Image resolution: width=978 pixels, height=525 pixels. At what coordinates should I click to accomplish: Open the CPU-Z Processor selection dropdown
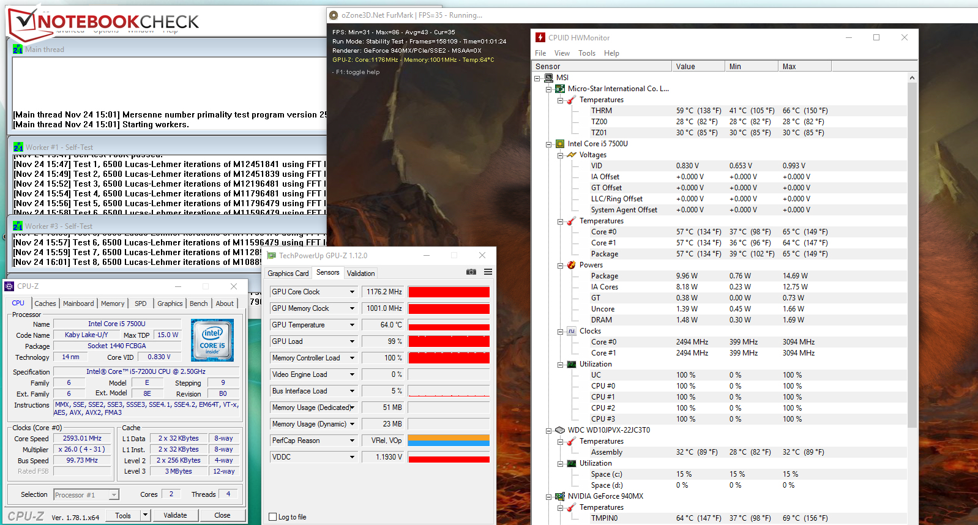click(114, 495)
